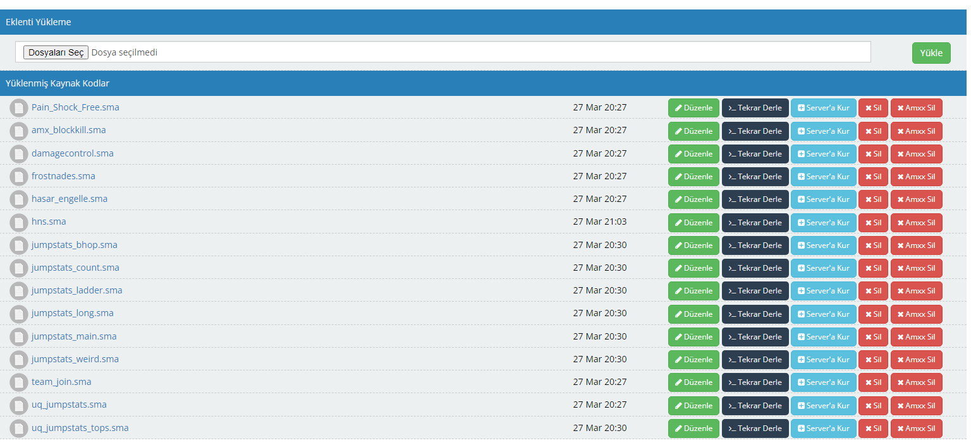Click Amxx Sil for hasar_engelle.sma
This screenshot has width=971, height=443.
tap(917, 199)
